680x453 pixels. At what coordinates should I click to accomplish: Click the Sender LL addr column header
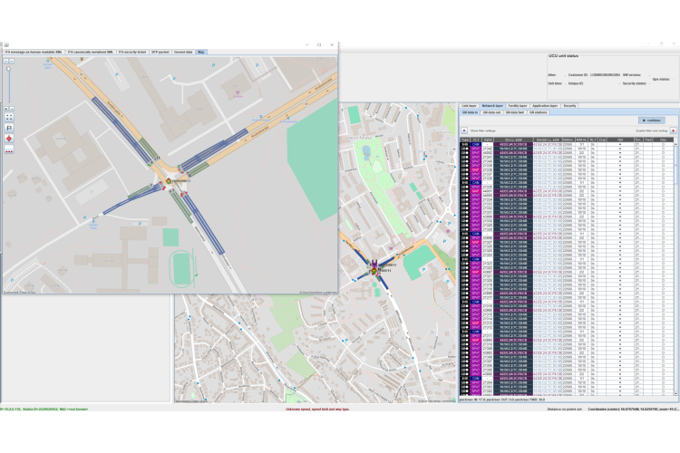click(548, 140)
